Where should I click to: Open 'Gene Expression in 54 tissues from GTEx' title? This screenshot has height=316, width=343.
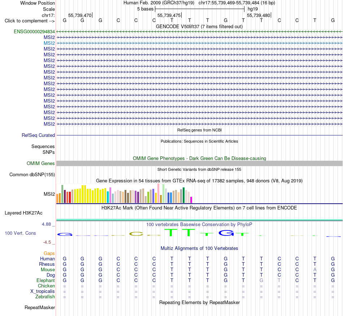tap(199, 181)
